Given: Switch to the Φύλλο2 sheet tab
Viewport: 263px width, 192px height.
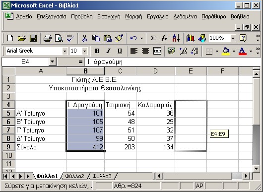Looking at the screenshot, I should coord(74,176).
